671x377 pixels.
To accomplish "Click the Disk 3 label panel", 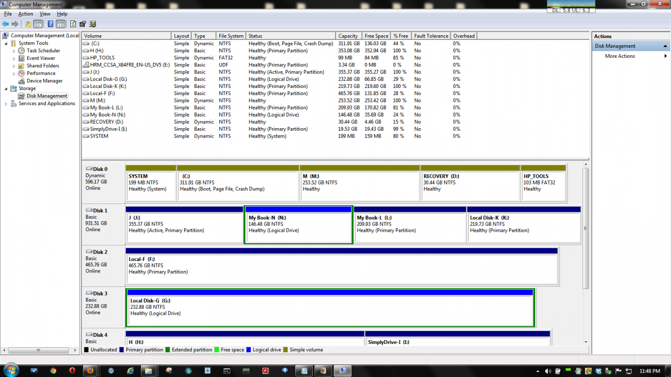I will (x=103, y=307).
